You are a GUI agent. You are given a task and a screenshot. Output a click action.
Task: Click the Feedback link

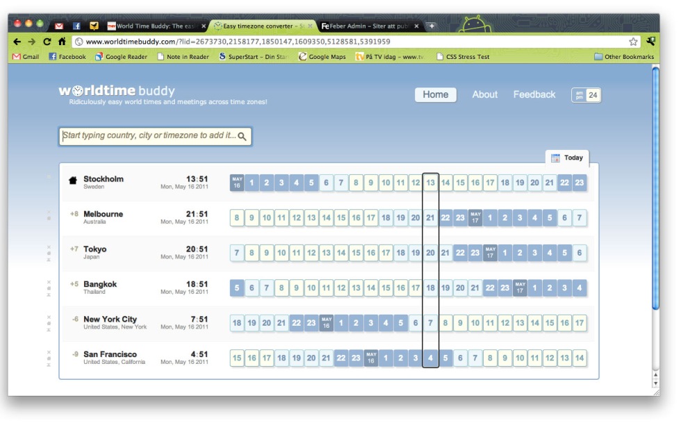(x=534, y=94)
